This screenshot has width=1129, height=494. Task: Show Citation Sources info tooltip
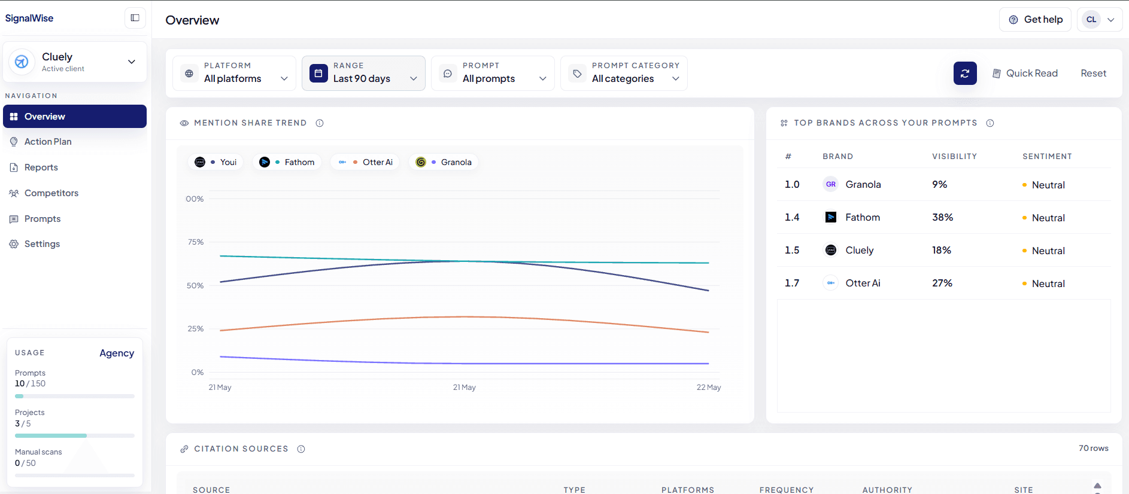coord(301,449)
